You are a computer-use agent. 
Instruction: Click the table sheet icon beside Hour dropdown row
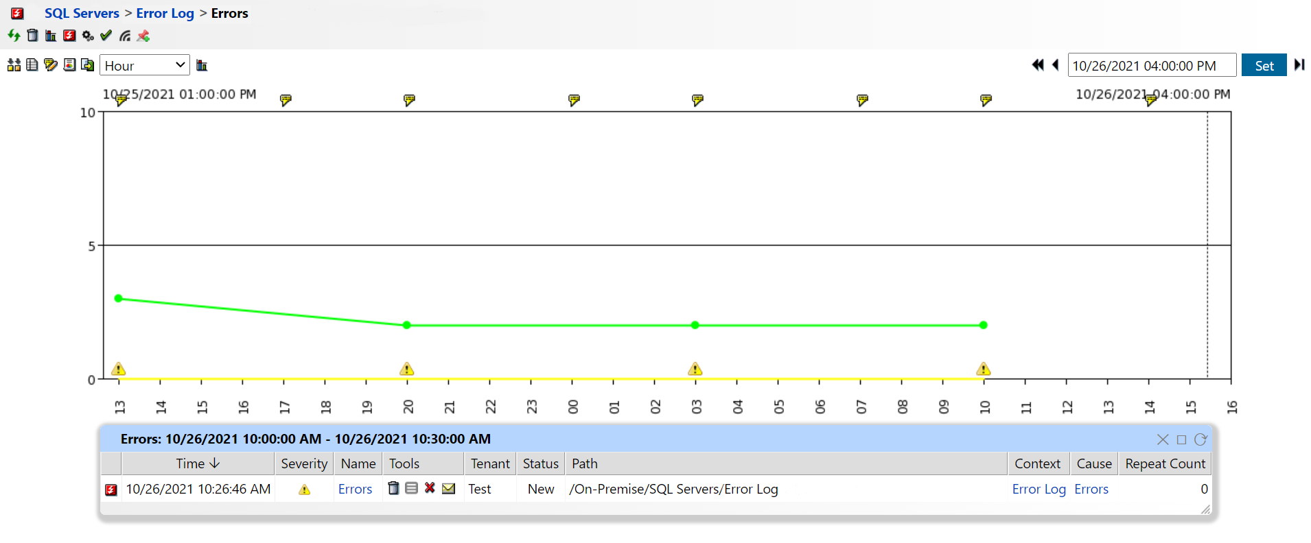coord(32,65)
